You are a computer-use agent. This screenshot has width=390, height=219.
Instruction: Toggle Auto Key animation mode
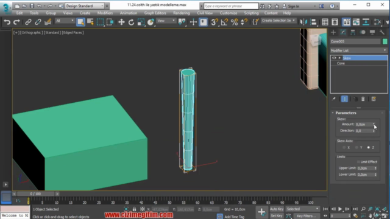click(277, 209)
